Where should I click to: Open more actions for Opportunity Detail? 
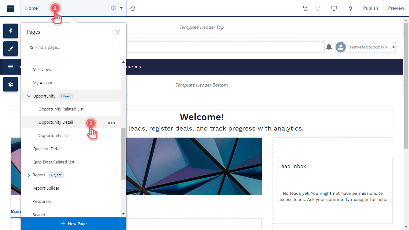pyautogui.click(x=112, y=123)
